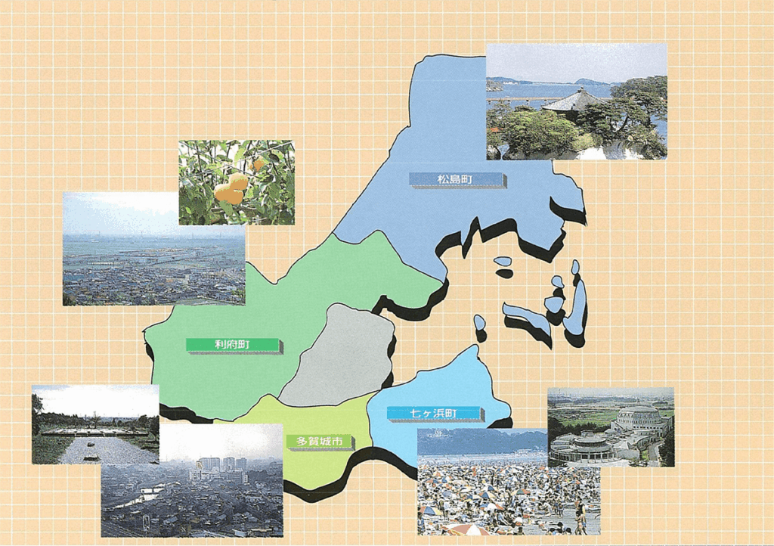Click the long slanted island in bay

click(527, 318)
